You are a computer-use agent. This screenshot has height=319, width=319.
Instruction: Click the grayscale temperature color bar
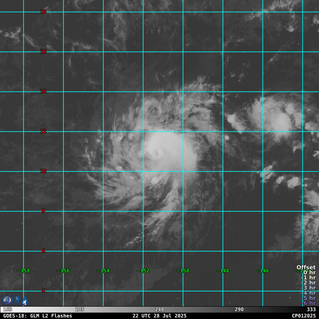(159, 309)
